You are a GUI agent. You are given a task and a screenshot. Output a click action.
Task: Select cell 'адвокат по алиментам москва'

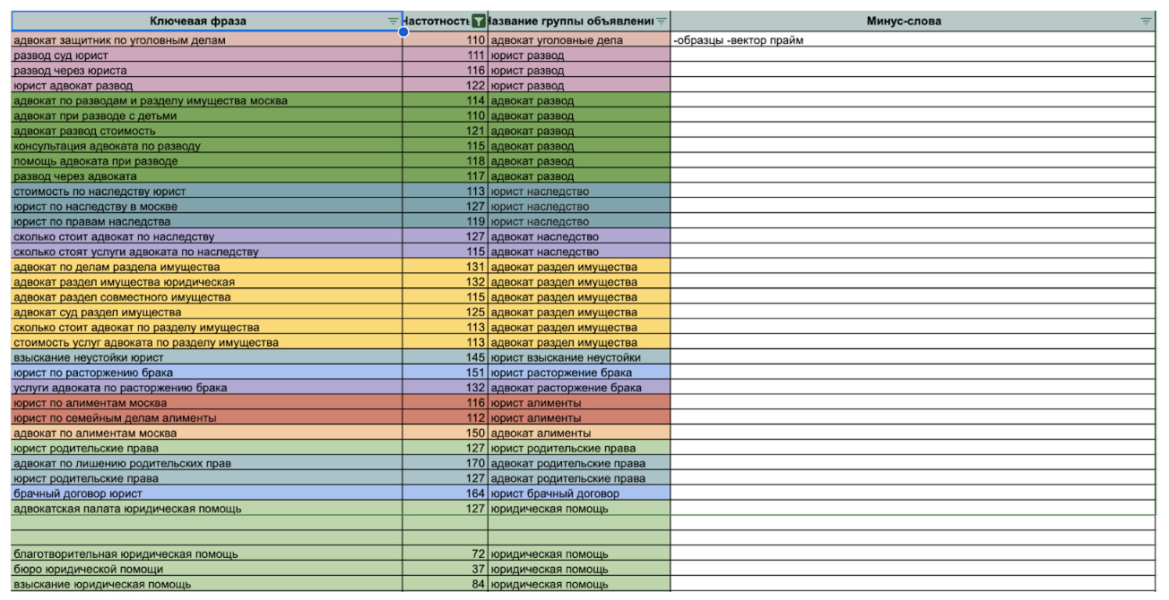point(207,433)
